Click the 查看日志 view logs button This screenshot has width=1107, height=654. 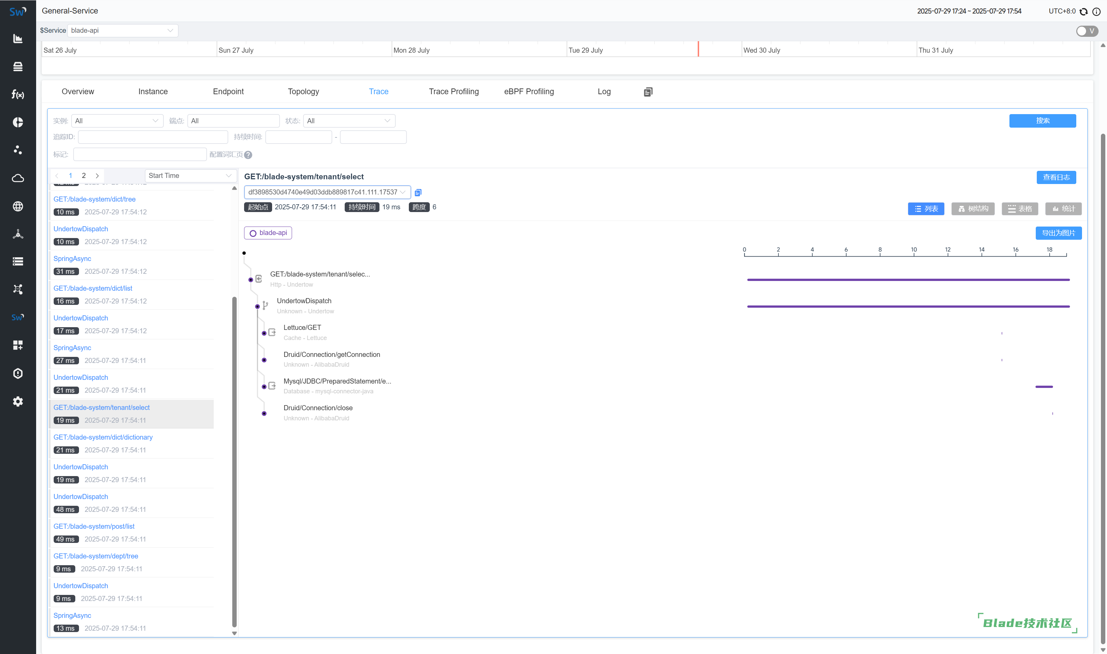pyautogui.click(x=1056, y=177)
